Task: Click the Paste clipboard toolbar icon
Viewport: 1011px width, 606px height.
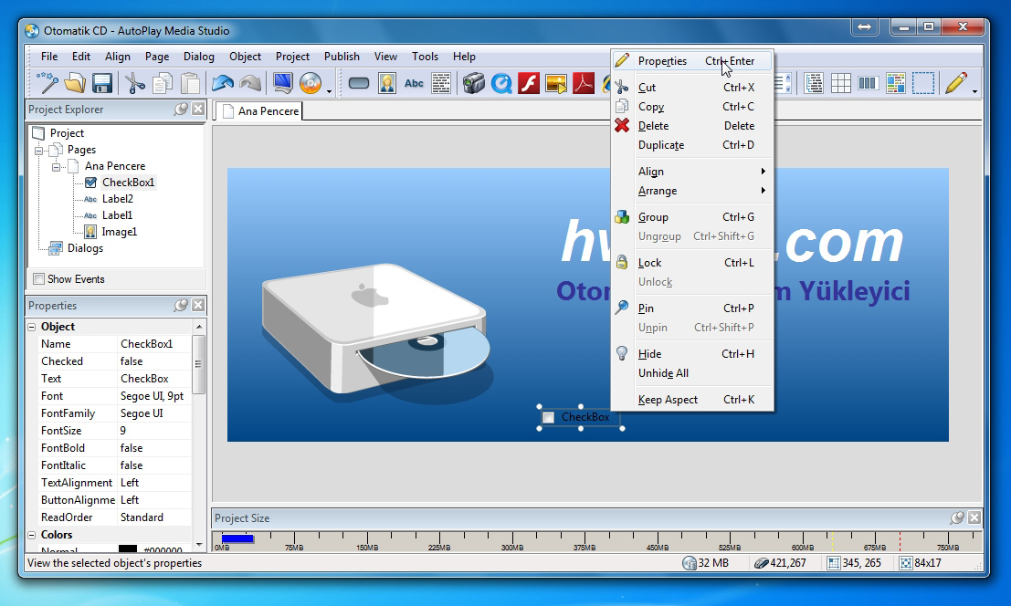Action: [190, 83]
